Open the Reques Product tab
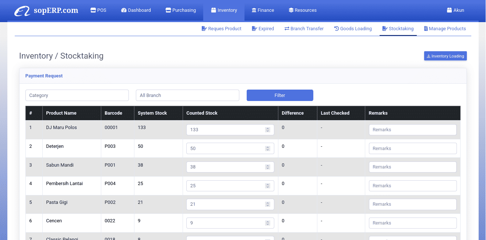 pos(221,29)
